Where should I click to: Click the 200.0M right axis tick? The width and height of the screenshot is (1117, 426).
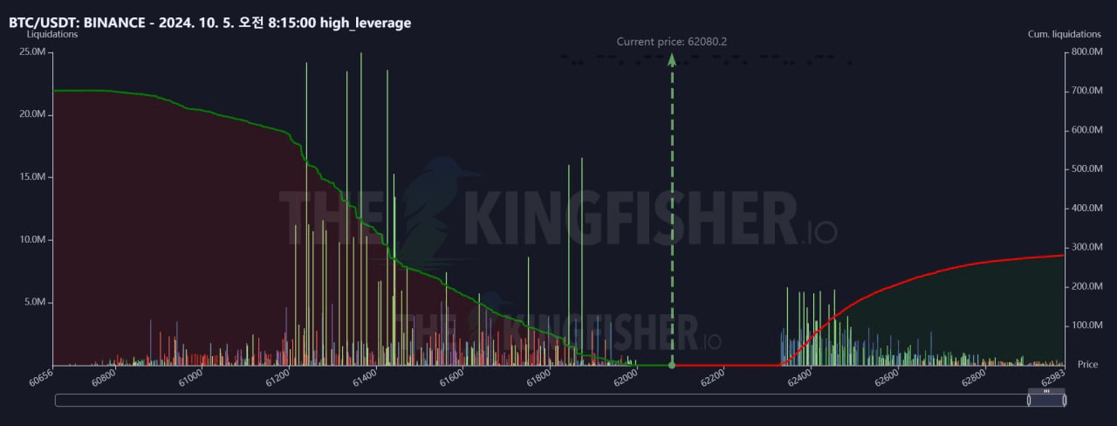tap(1087, 286)
